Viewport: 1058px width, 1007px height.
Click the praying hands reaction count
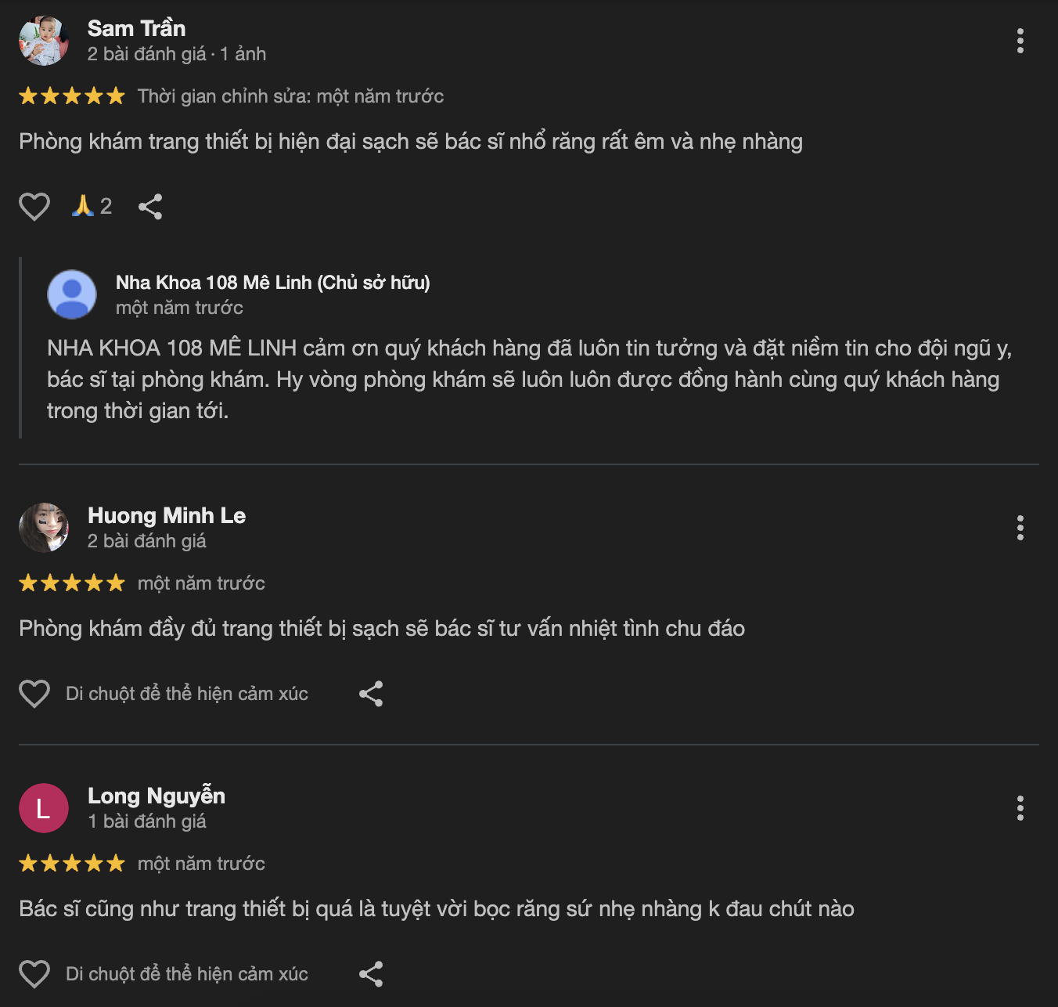92,207
